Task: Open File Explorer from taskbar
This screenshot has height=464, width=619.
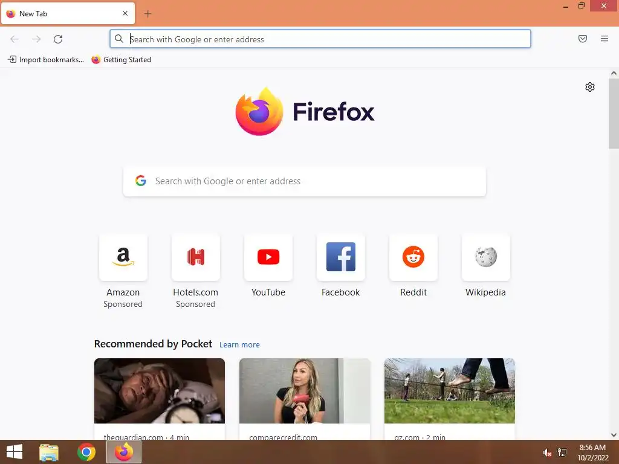Action: (49, 452)
